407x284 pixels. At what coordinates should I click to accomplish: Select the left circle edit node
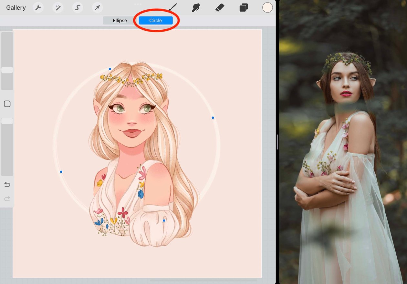pos(61,172)
